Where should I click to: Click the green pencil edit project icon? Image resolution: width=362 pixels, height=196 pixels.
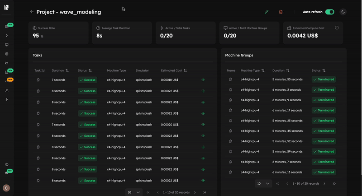pyautogui.click(x=267, y=12)
